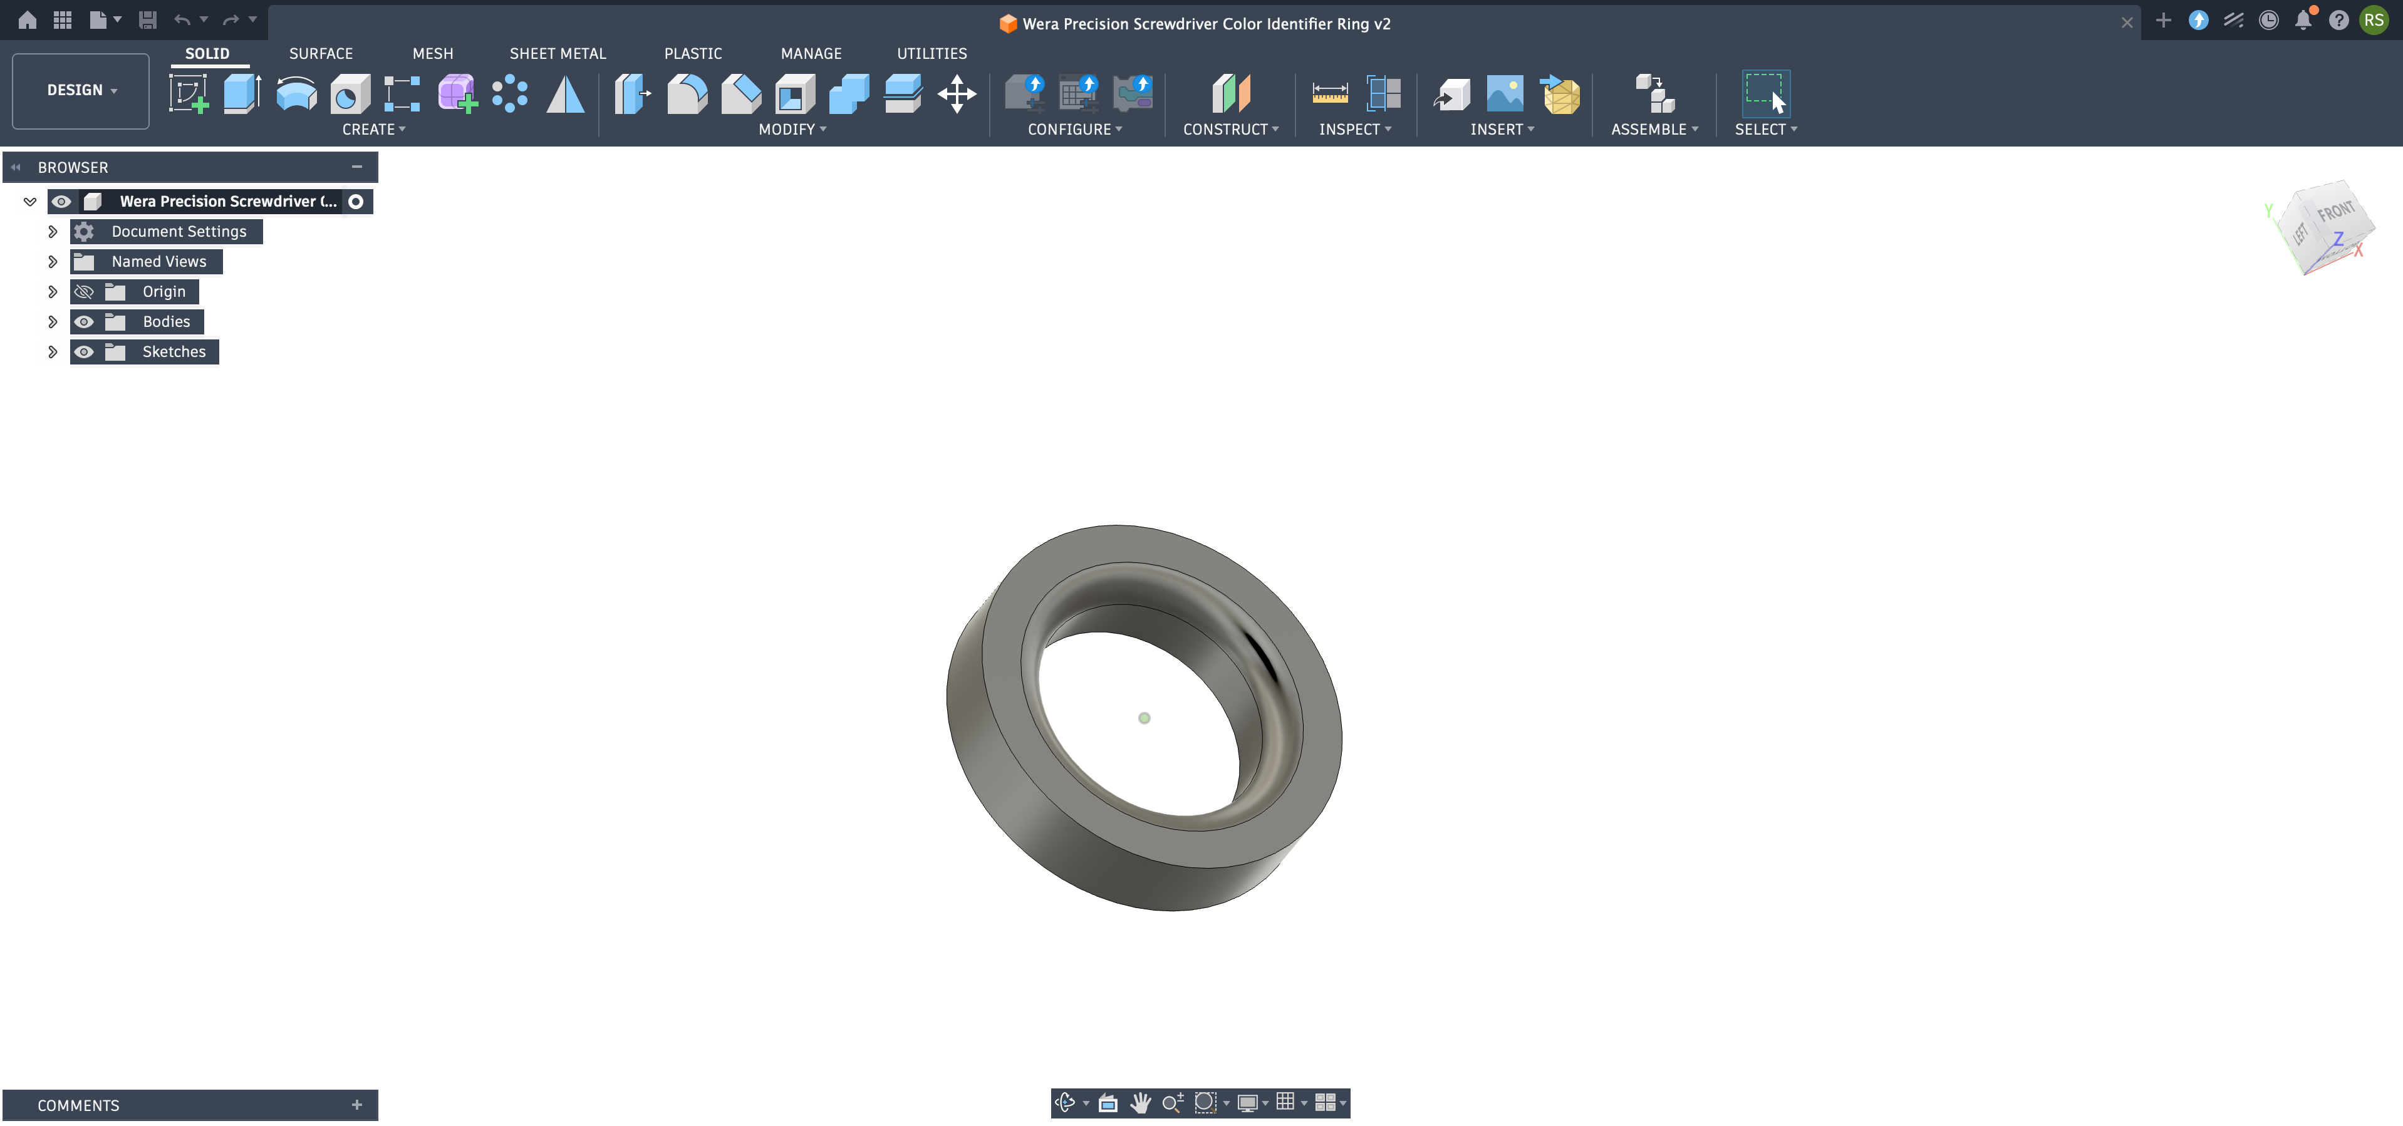Expand the Sketches folder
The width and height of the screenshot is (2403, 1126).
coord(52,352)
